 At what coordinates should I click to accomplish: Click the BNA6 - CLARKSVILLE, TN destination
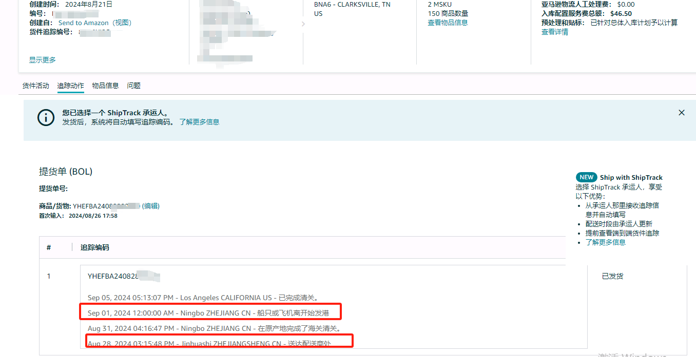tap(352, 4)
